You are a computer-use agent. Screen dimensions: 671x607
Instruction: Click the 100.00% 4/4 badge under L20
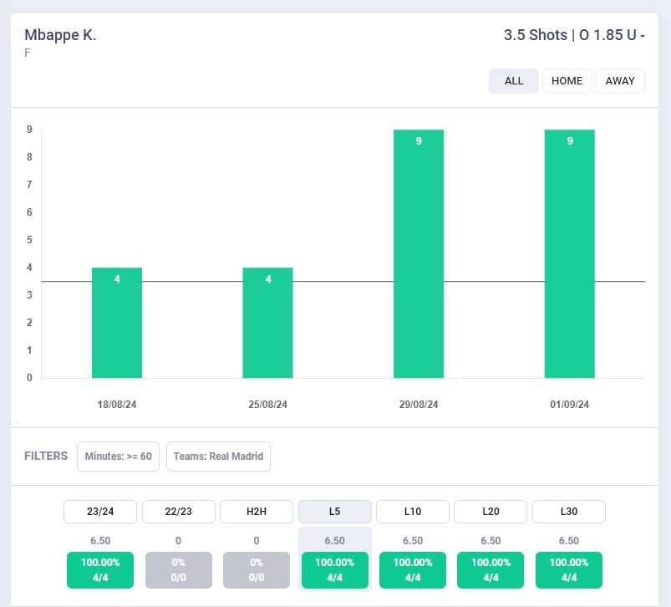tap(491, 570)
